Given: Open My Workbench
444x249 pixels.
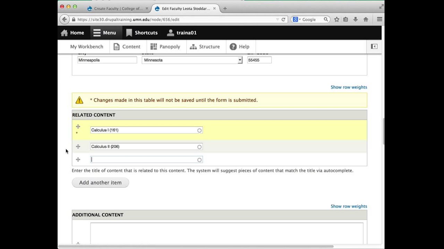Looking at the screenshot, I should (x=87, y=47).
